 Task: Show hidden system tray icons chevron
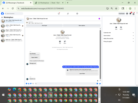[x=116, y=95]
